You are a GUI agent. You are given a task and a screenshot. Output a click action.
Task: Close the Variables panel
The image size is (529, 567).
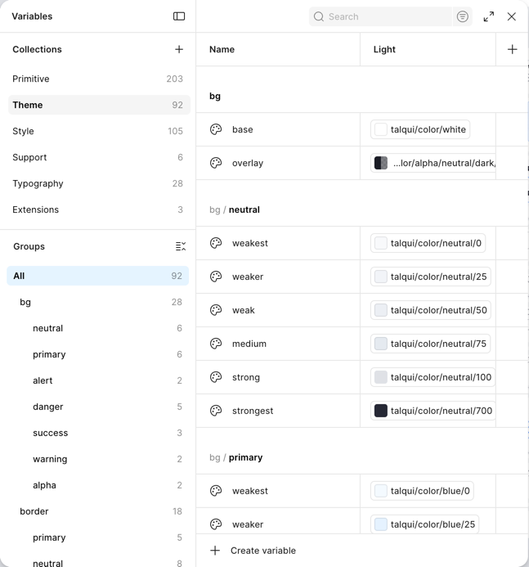[511, 16]
